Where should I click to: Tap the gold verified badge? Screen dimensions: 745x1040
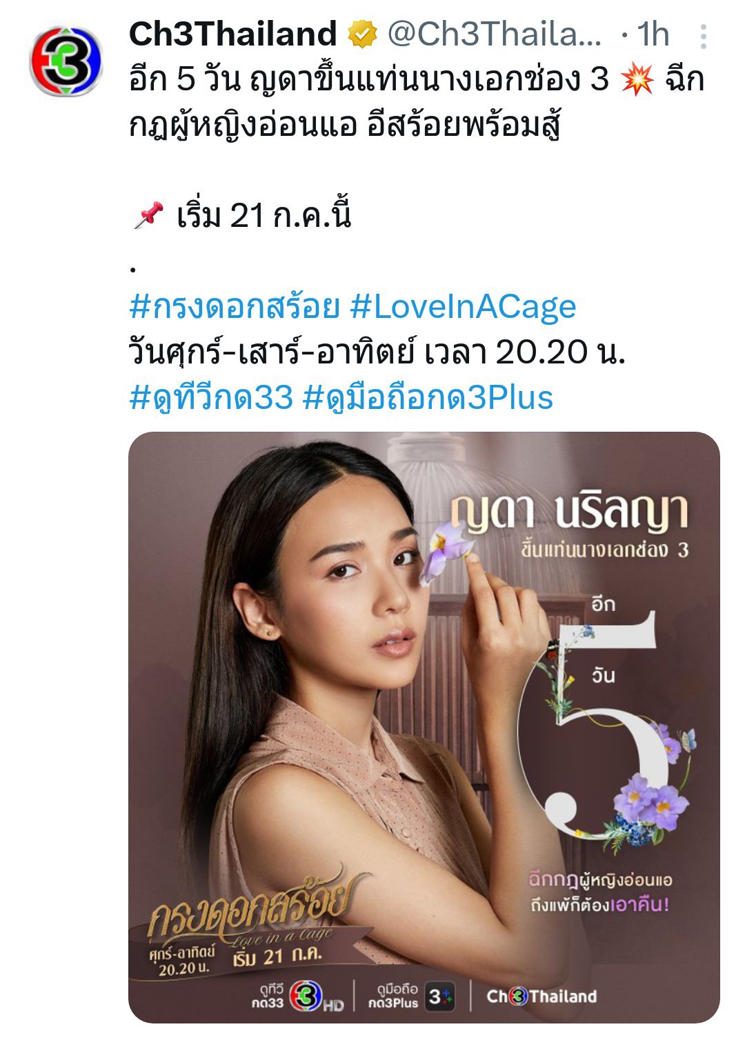pos(362,34)
